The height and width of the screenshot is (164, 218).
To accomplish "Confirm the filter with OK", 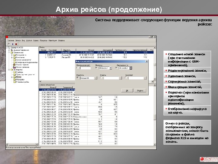I will click(127, 91).
